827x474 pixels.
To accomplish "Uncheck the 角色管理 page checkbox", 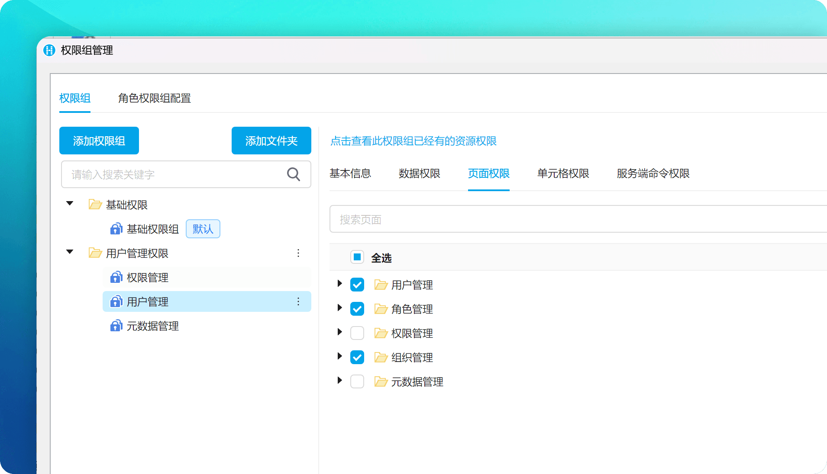I will 357,309.
